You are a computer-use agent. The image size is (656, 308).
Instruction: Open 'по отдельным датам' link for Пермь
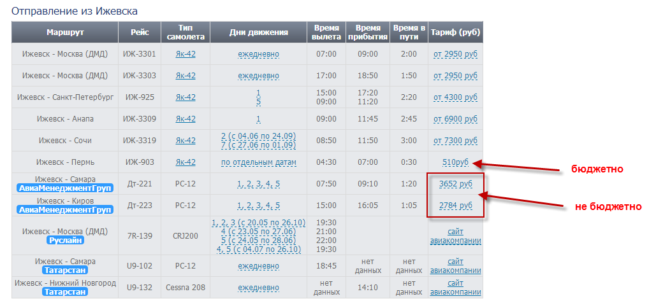click(259, 162)
